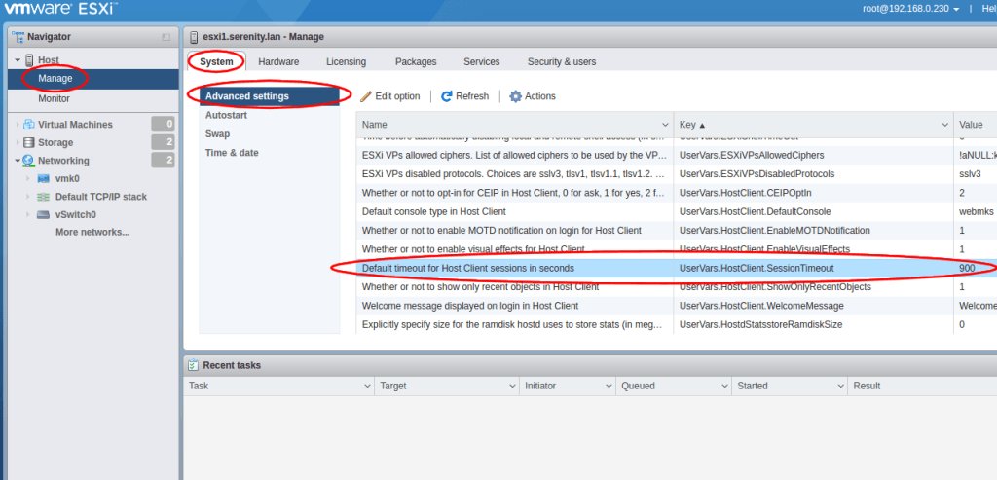The height and width of the screenshot is (480, 997).
Task: Click the Storage icon in Navigator
Action: click(28, 142)
